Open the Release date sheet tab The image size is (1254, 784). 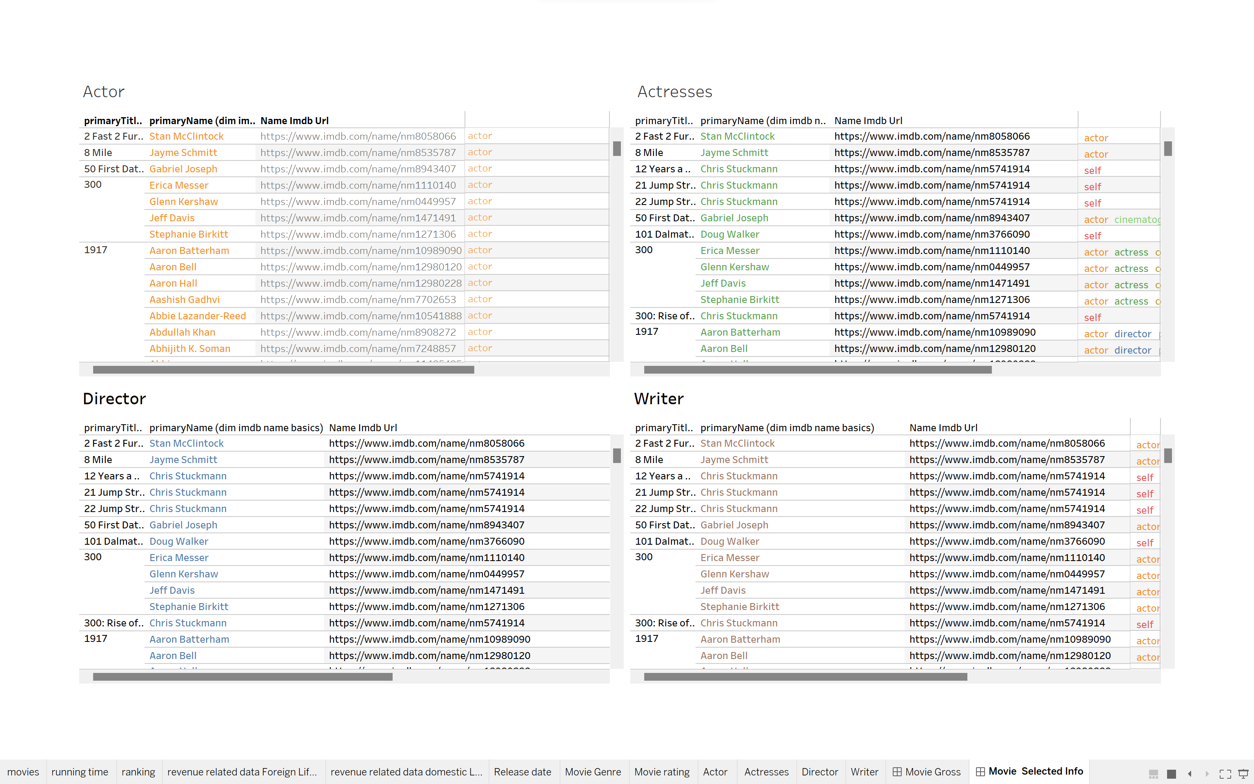pos(522,772)
